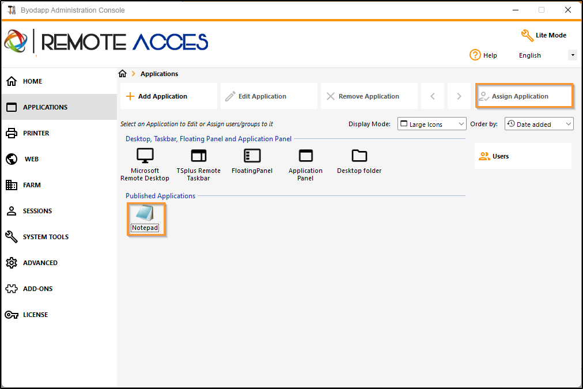Image resolution: width=583 pixels, height=389 pixels.
Task: Open the Microsoft Remote Desktop application icon
Action: [x=145, y=156]
